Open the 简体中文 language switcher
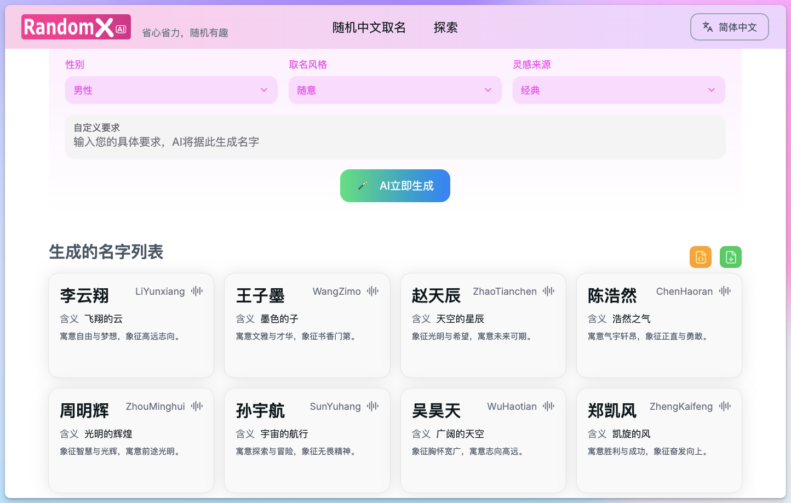 [x=729, y=26]
